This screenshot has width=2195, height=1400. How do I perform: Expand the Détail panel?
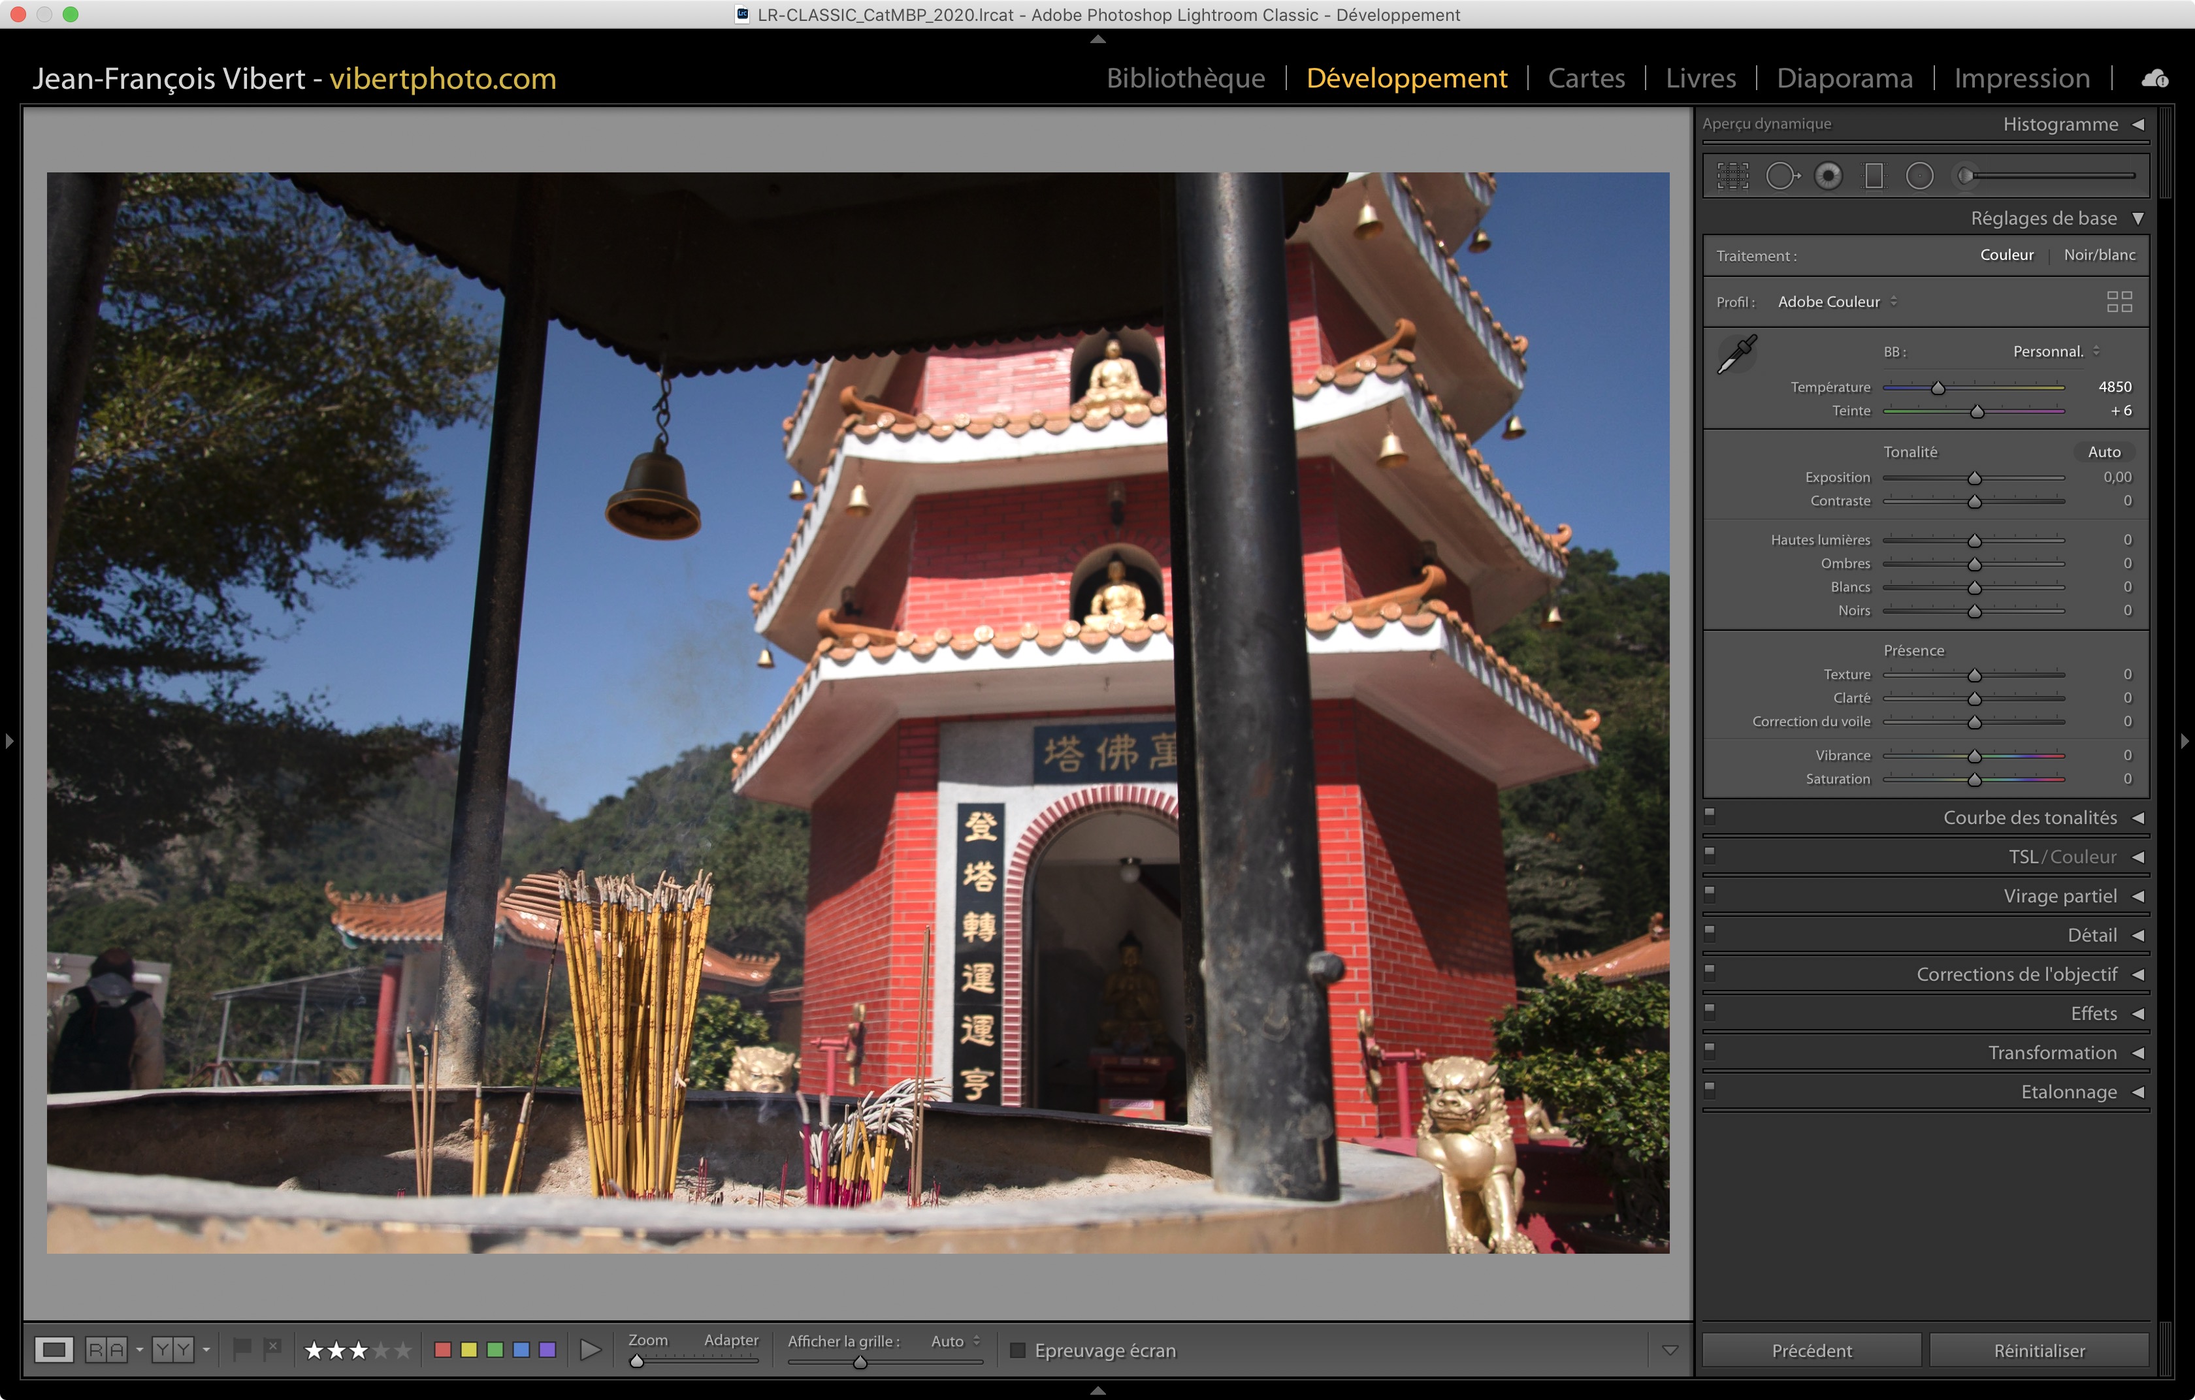click(2092, 936)
